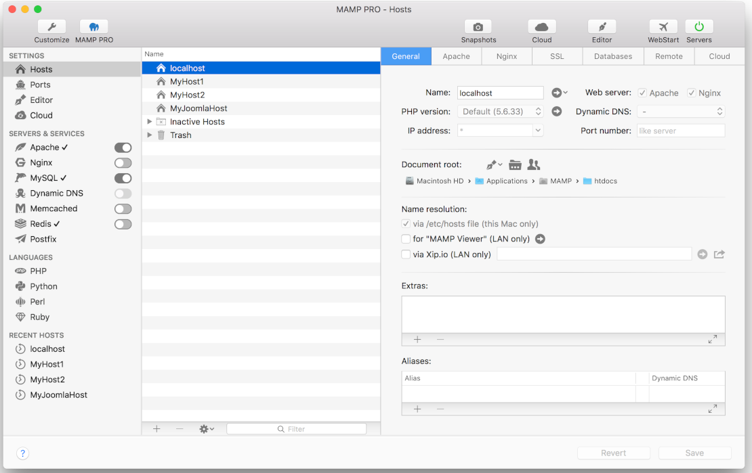
Task: Launch WebStart from the toolbar
Action: tap(663, 27)
